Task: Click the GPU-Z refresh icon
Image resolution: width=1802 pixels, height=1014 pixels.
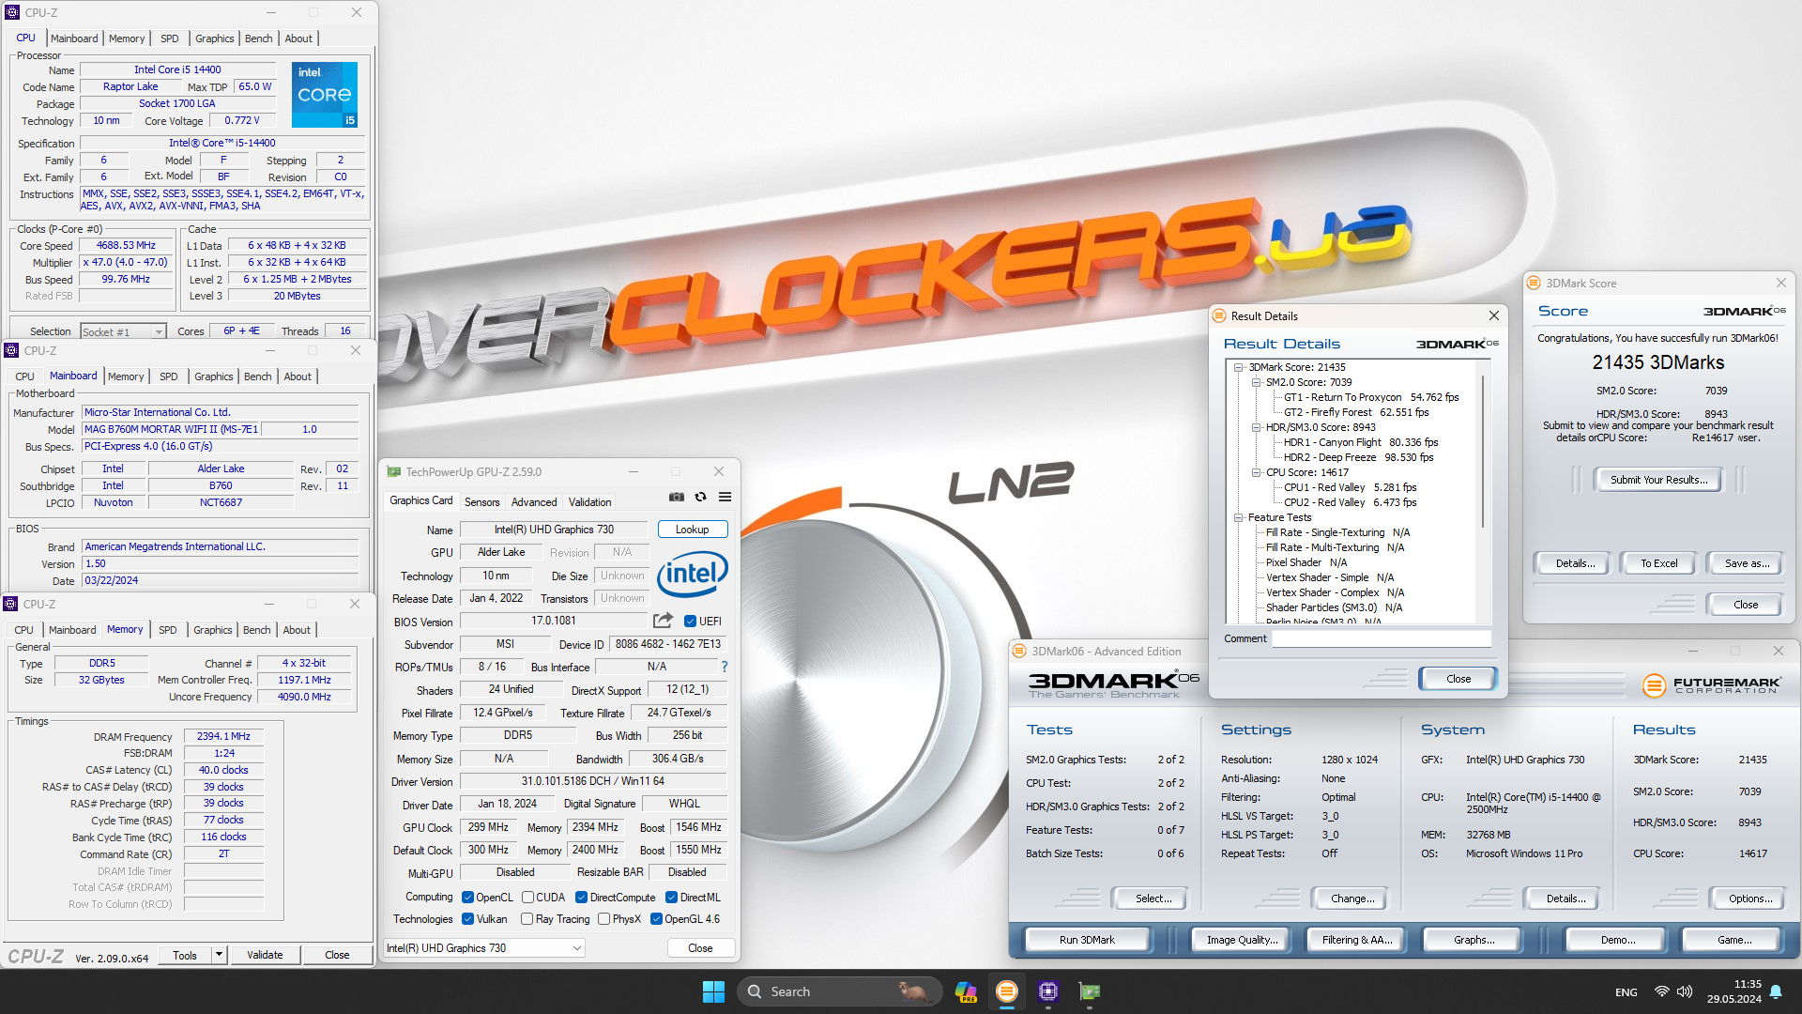Action: 700,497
